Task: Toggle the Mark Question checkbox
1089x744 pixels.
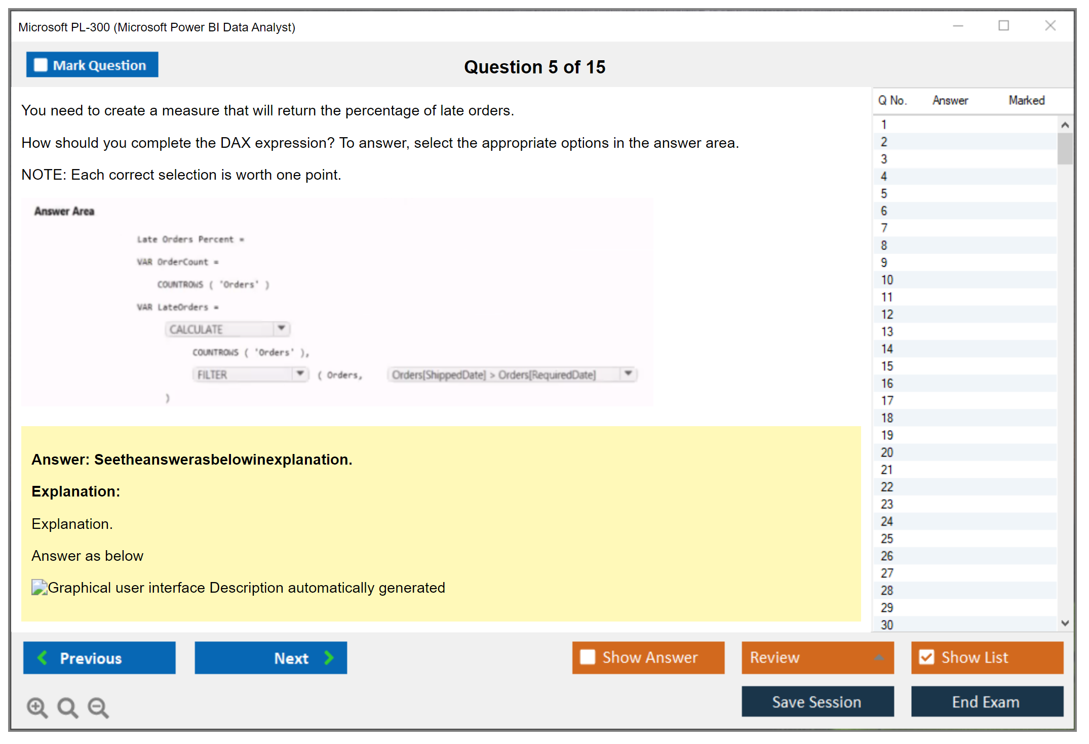Action: point(41,65)
